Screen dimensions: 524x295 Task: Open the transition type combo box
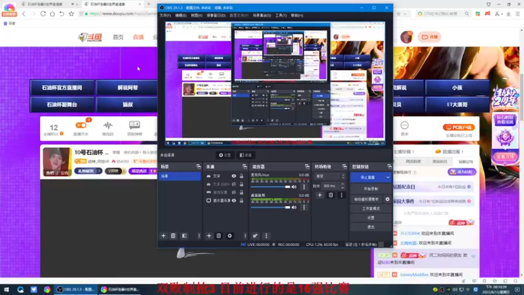329,176
